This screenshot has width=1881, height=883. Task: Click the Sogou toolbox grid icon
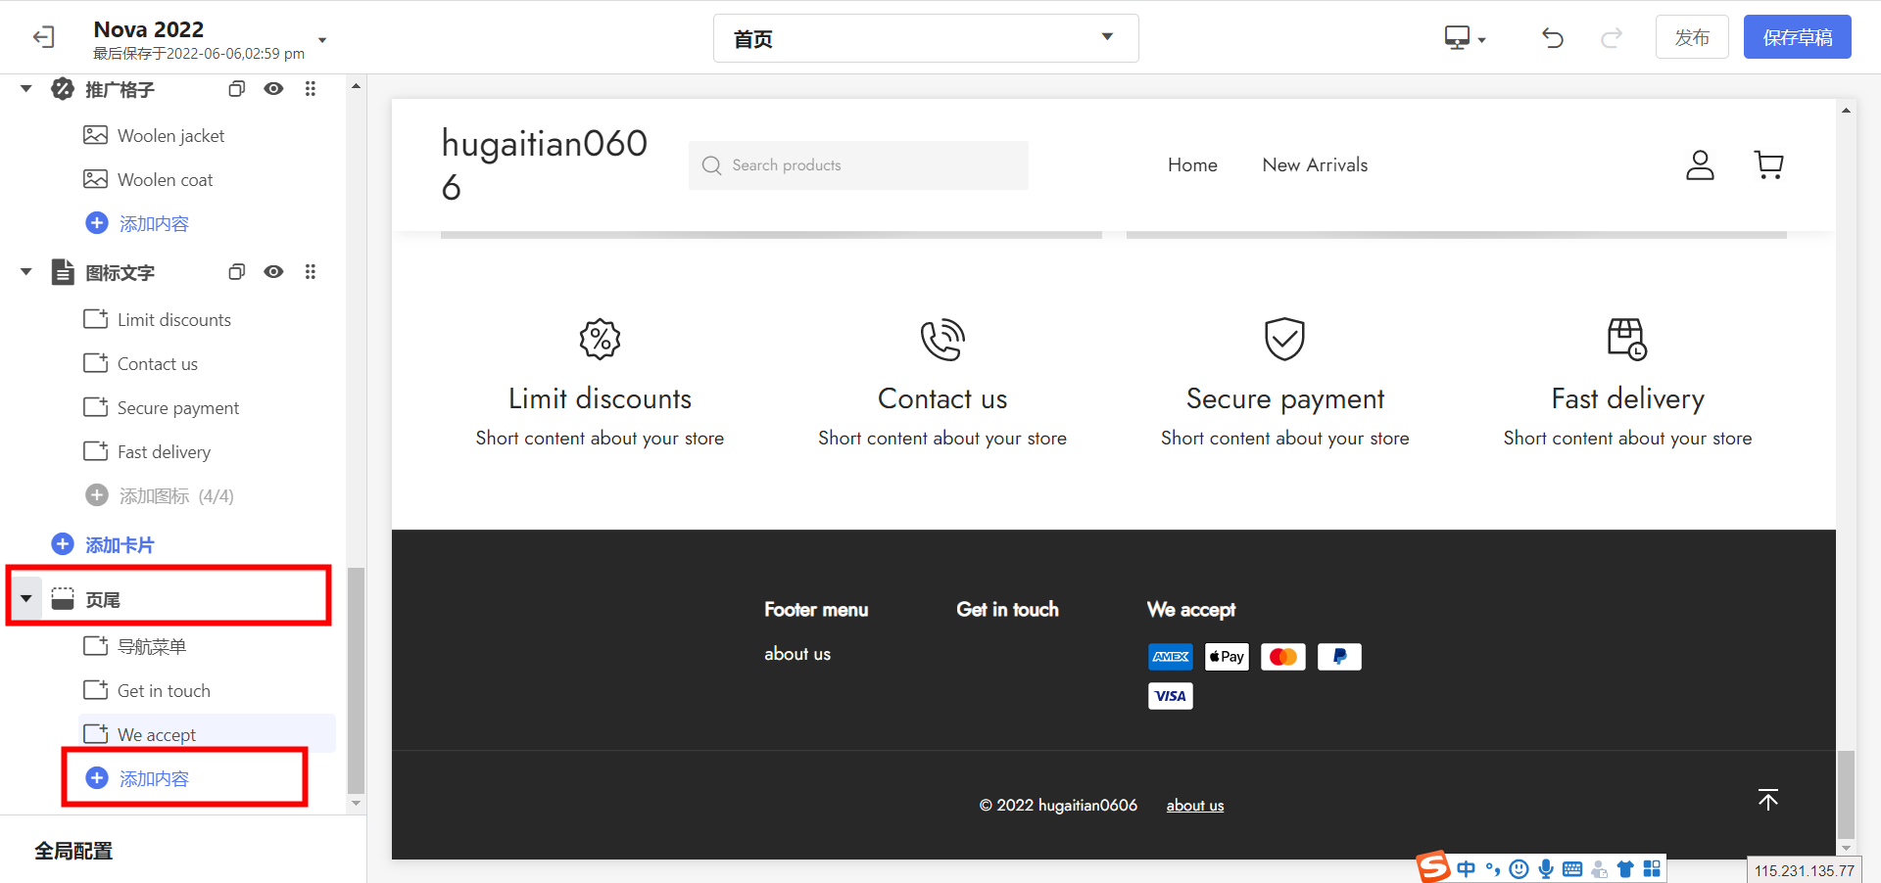1652,868
